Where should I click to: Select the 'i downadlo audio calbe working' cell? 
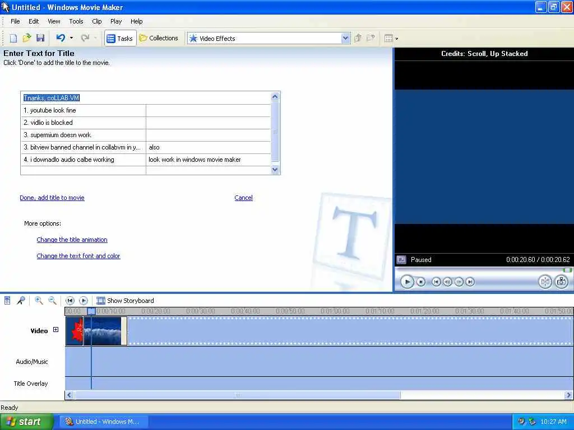click(84, 160)
